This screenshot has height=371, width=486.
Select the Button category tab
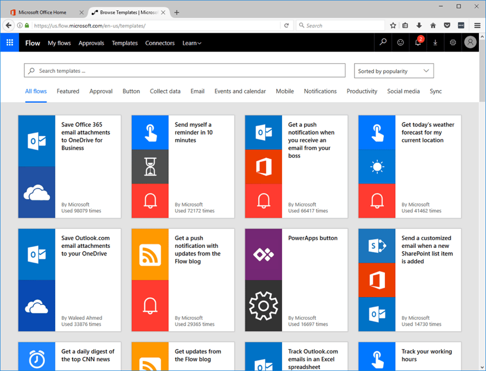tap(131, 91)
